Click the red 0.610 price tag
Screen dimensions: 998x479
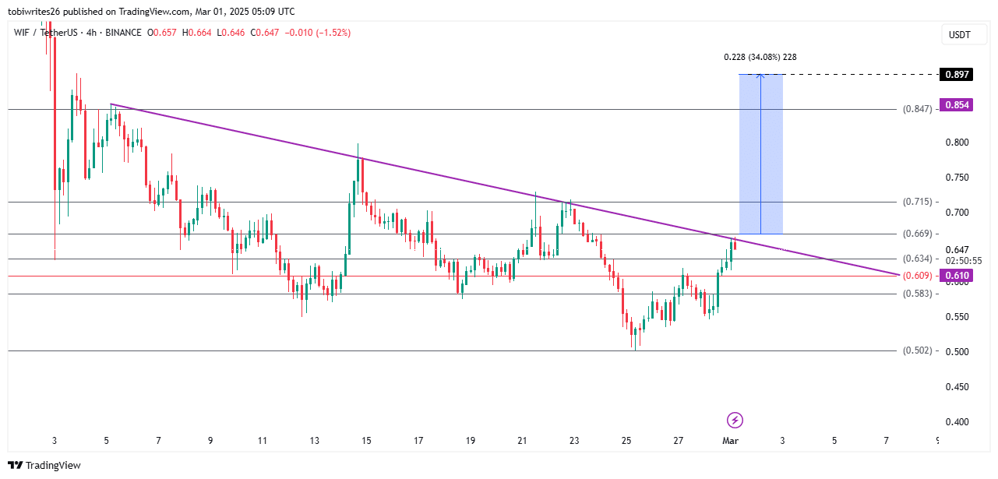[956, 276]
